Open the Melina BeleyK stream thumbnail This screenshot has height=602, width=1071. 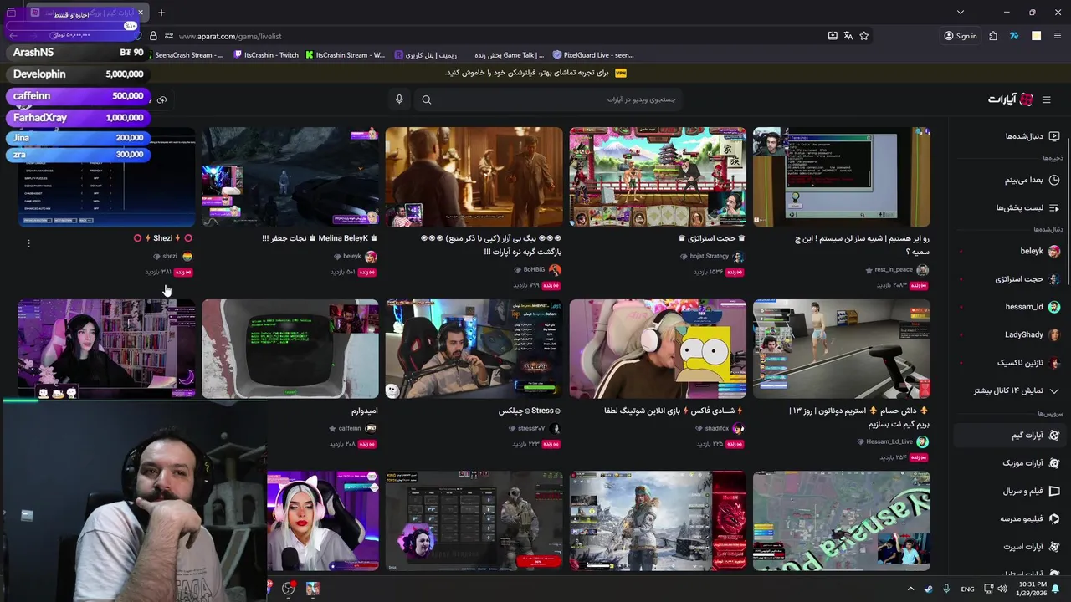click(290, 176)
